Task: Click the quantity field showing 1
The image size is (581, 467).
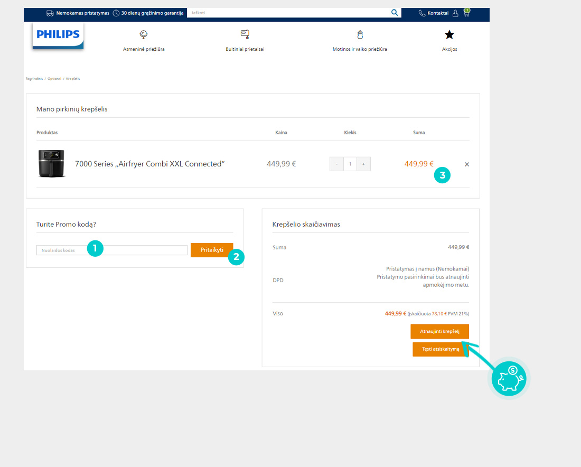Action: [x=350, y=164]
